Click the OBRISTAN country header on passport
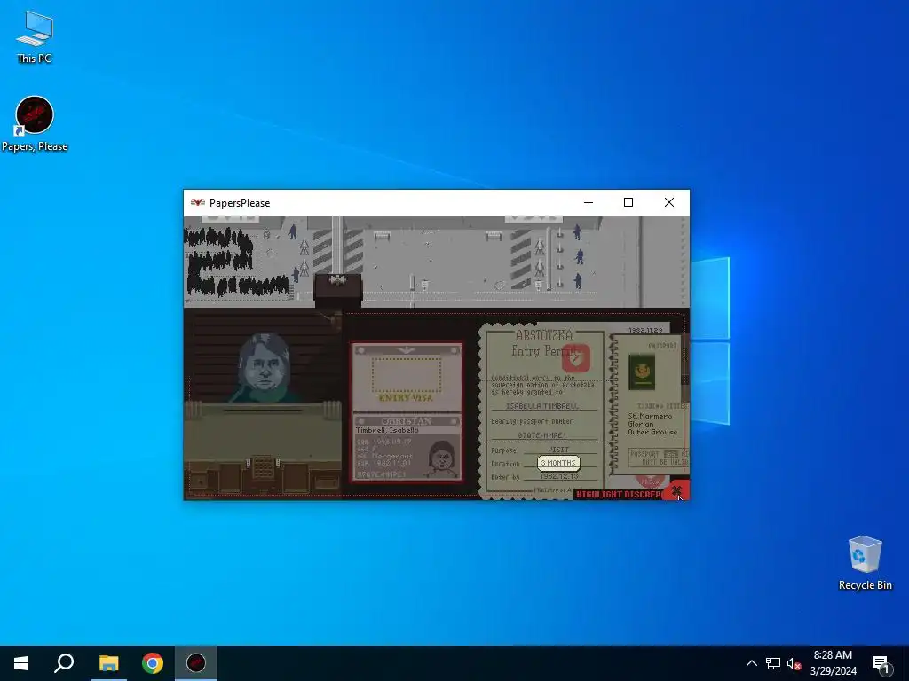The width and height of the screenshot is (909, 681). point(407,421)
